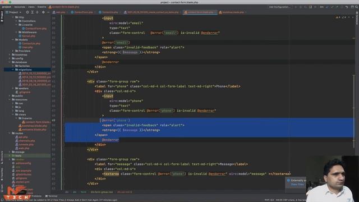The width and height of the screenshot is (359, 202).
Task: Open the Structure vertical tool window button
Action: [x=2, y=157]
